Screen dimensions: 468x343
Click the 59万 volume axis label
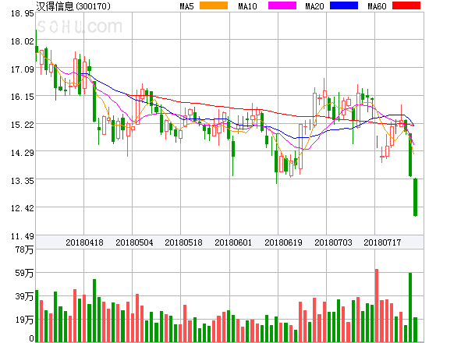[x=24, y=273]
